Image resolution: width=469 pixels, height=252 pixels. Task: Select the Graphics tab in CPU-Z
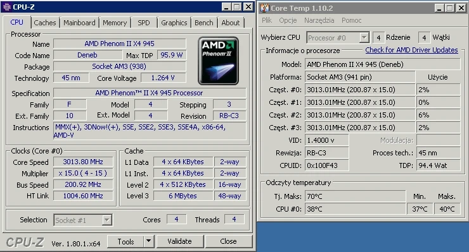174,23
